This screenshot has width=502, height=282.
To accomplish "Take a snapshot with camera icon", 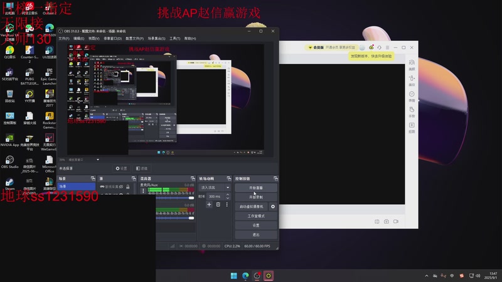I will tap(387, 221).
